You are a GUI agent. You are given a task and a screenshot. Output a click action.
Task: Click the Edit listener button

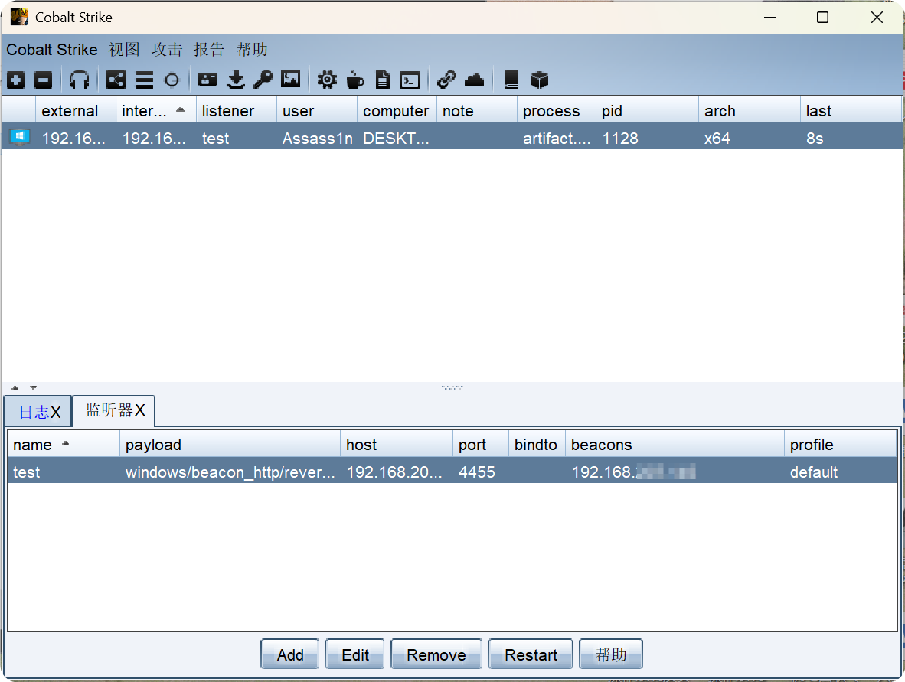(355, 654)
